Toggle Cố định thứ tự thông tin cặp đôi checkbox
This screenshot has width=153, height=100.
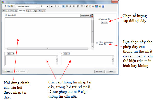point(97,43)
